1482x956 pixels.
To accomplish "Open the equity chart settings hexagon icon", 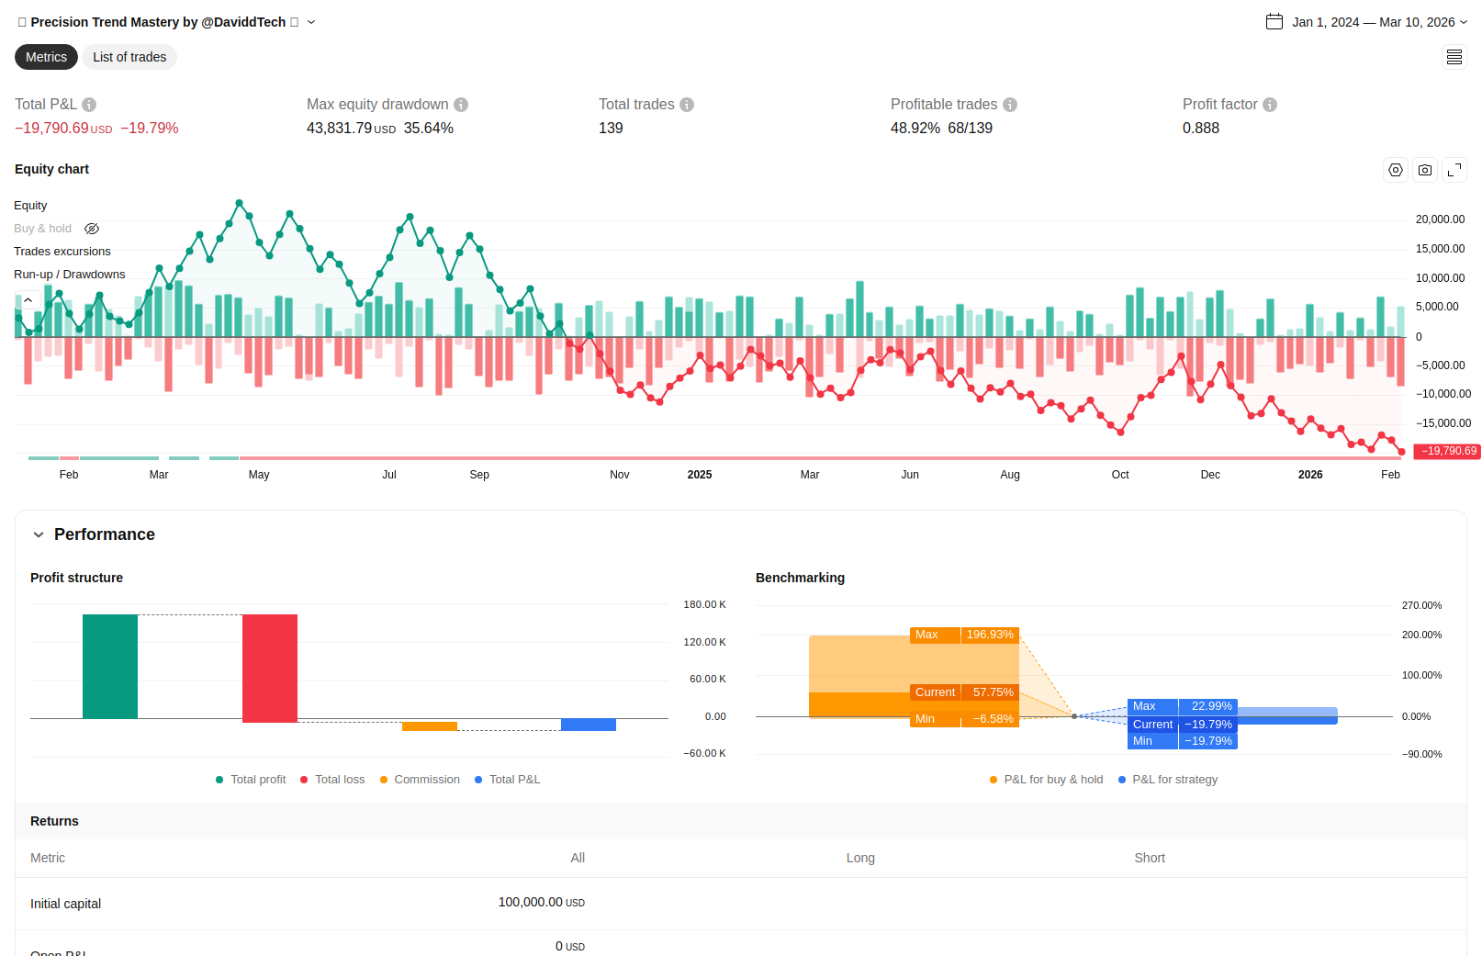I will [x=1396, y=170].
